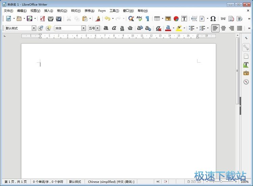Click the Export as PDF icon
This screenshot has height=186, width=253.
point(43,19)
